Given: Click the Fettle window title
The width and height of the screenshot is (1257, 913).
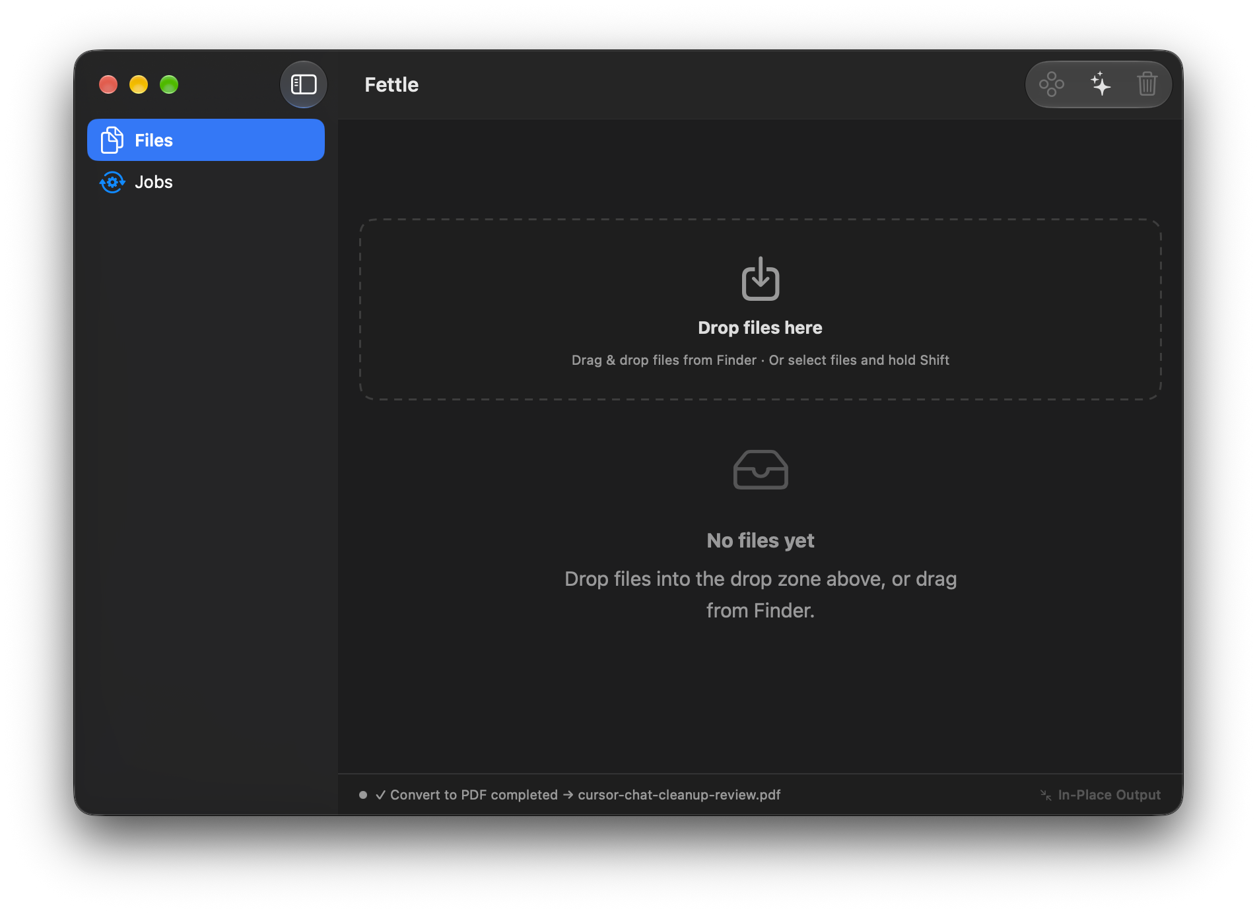Looking at the screenshot, I should (391, 84).
